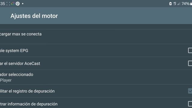Tap the 74% battery indicator
192x108 pixels.
pos(187,4)
